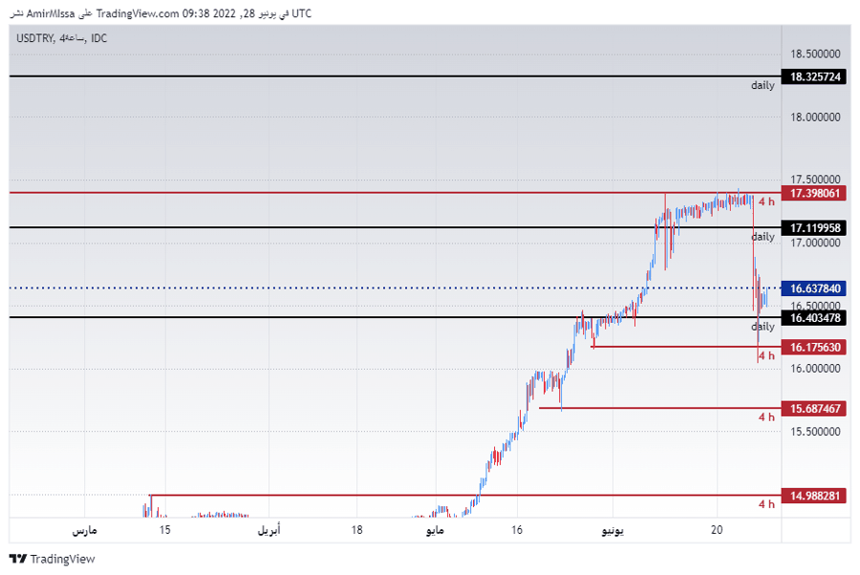The image size is (860, 575).
Task: Click the مايو month label on time axis
Action: [x=435, y=530]
